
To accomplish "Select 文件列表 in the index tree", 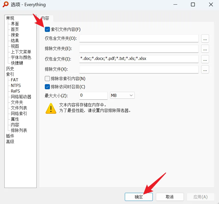I will coord(19,108).
